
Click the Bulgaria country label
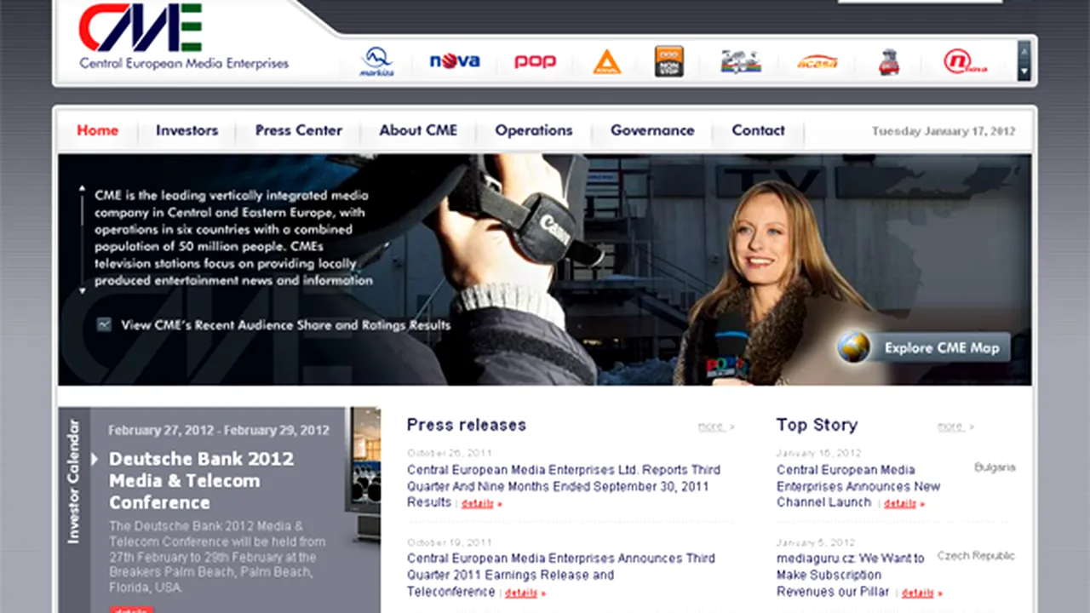pyautogui.click(x=995, y=467)
